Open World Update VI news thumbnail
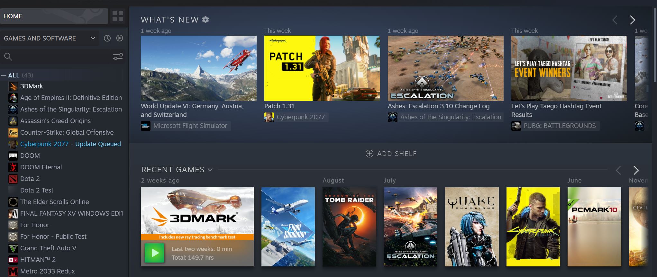 [199, 68]
